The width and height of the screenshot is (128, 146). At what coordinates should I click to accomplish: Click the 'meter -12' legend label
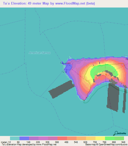coord(6,142)
